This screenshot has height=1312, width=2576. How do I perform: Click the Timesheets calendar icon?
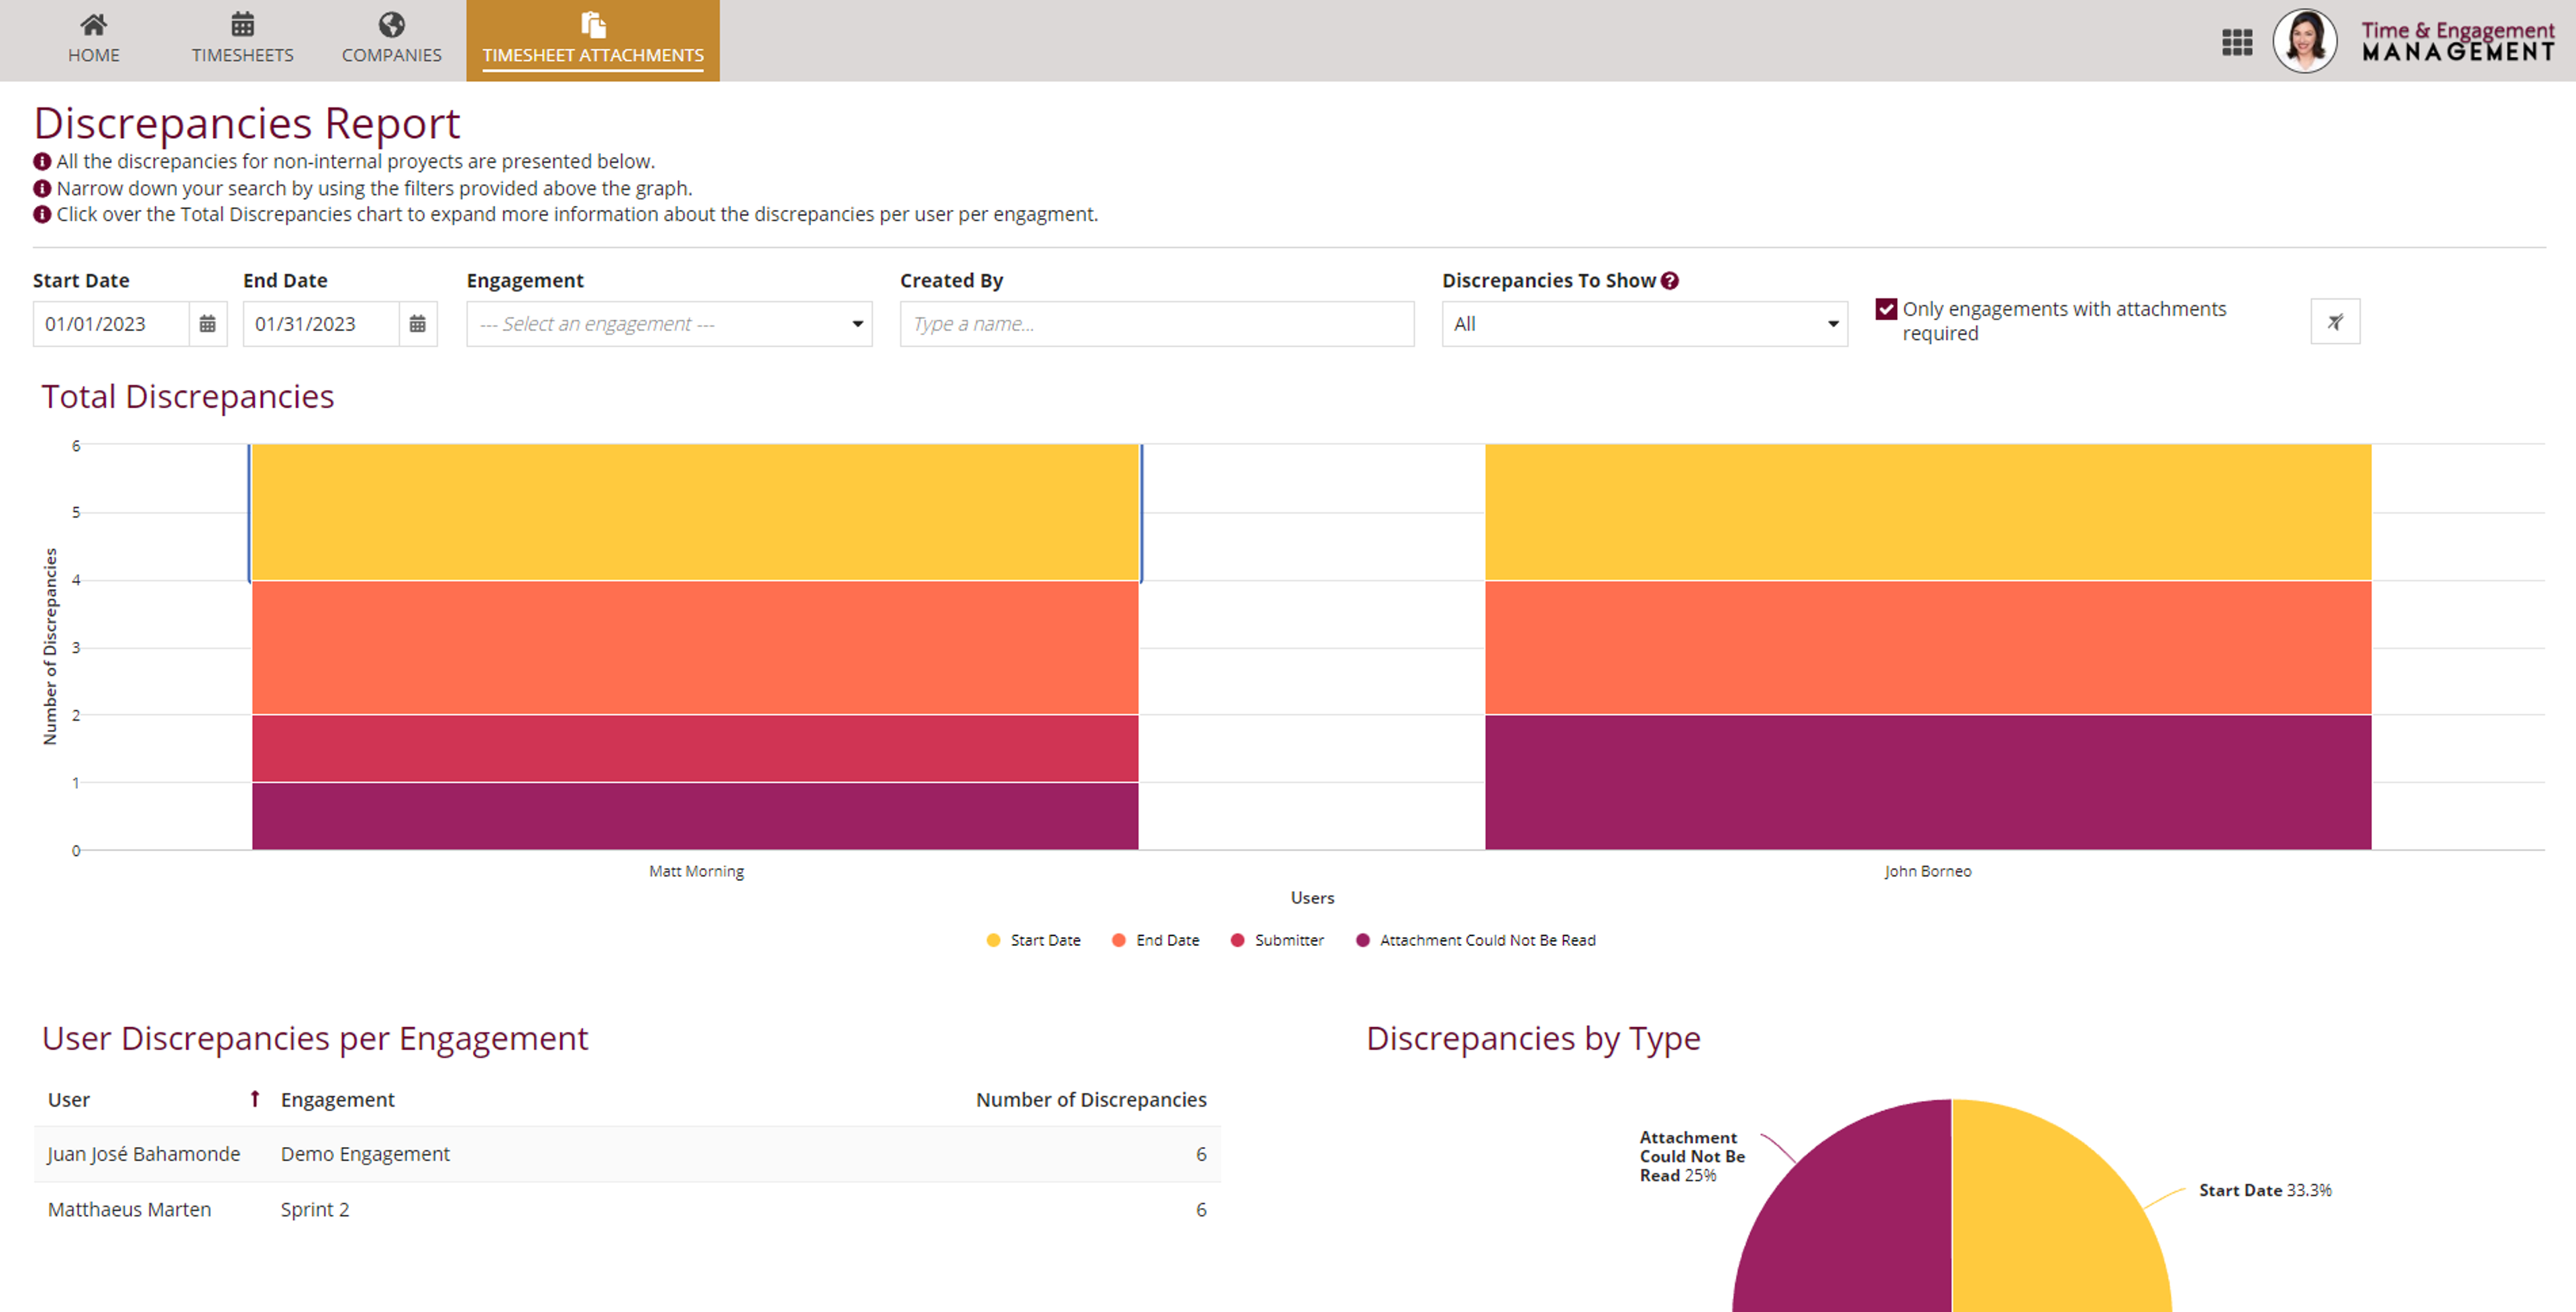click(243, 24)
